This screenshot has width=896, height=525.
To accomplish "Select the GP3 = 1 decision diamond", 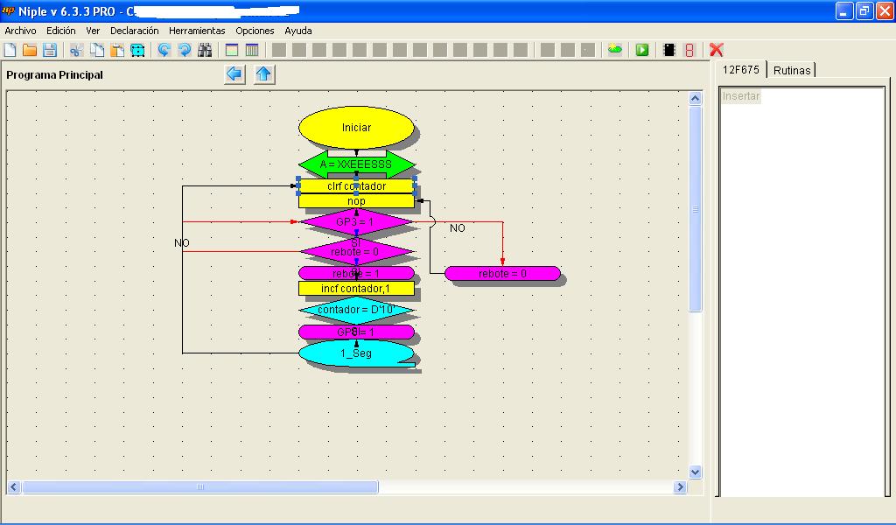I will tap(357, 221).
